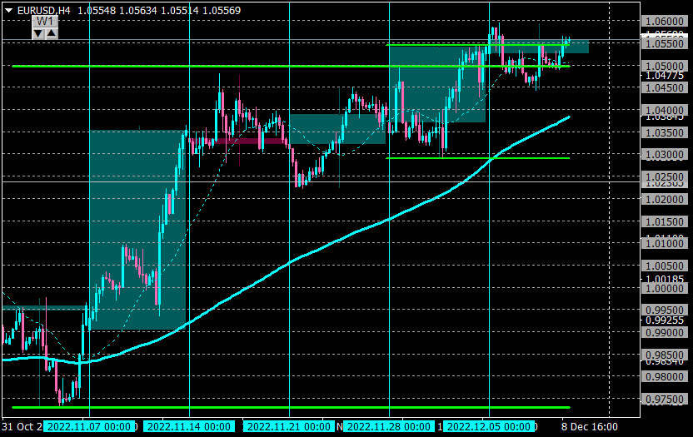Click the EURUSD,H4 chart title
The image size is (693, 437).
click(44, 11)
